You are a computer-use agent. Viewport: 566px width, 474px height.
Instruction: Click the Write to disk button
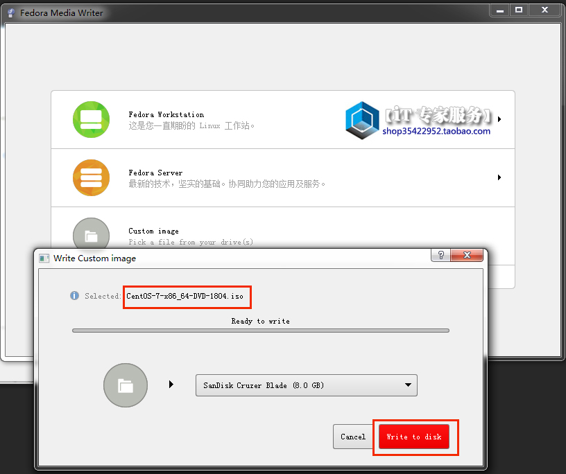[x=414, y=437]
